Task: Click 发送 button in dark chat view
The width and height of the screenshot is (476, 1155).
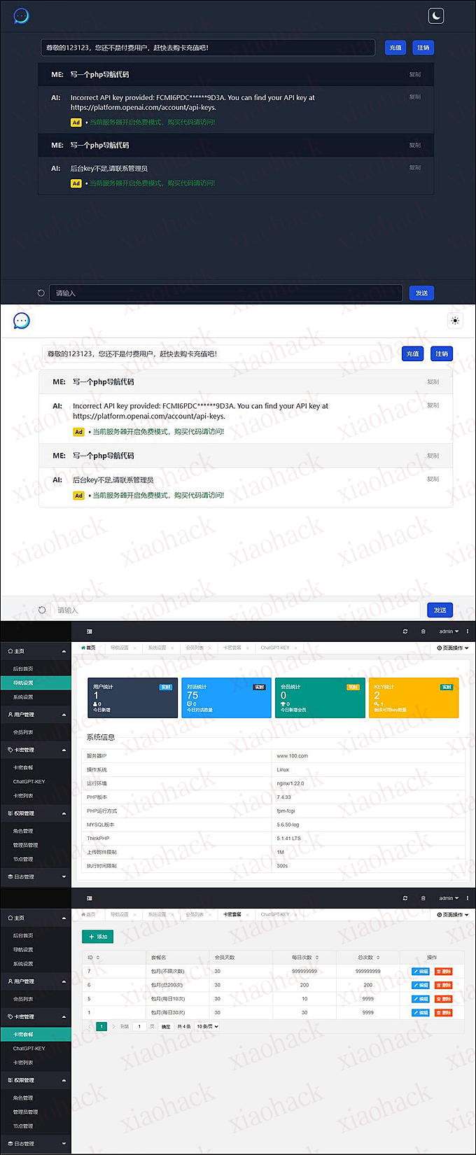Action: (x=421, y=293)
